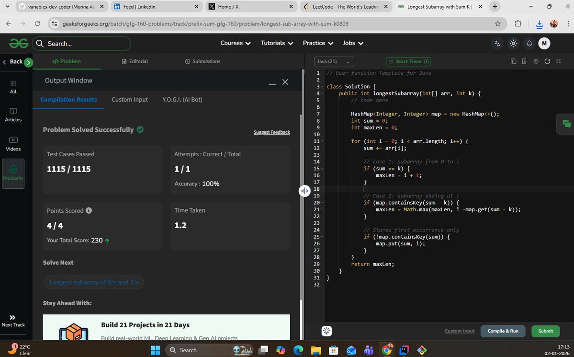
Task: Reload the page
Action: [x=37, y=24]
